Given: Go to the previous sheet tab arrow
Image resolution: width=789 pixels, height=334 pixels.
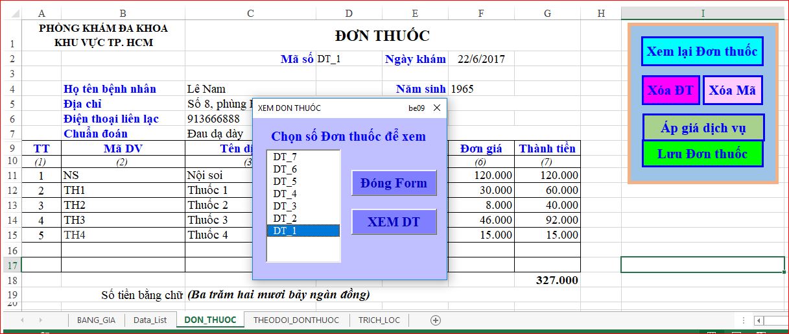Looking at the screenshot, I should point(23,320).
